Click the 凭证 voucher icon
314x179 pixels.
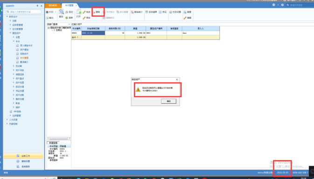click(x=160, y=12)
